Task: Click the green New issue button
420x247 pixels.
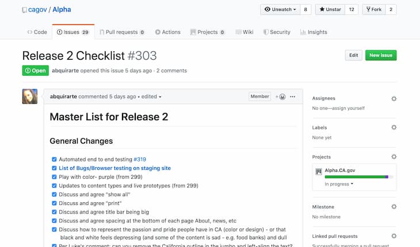Action: click(x=381, y=55)
